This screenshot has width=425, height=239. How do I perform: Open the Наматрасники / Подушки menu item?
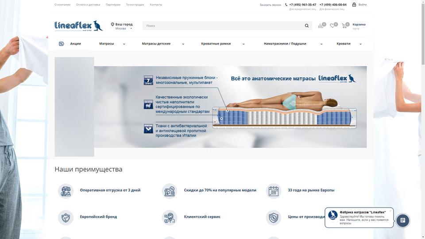(285, 44)
